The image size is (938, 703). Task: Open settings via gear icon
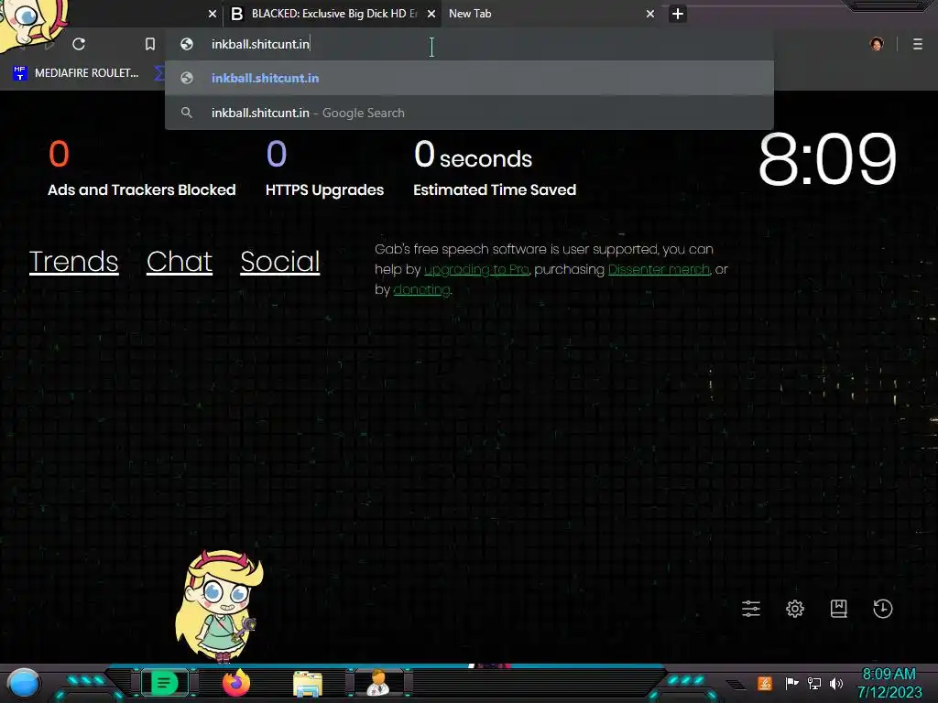[795, 609]
